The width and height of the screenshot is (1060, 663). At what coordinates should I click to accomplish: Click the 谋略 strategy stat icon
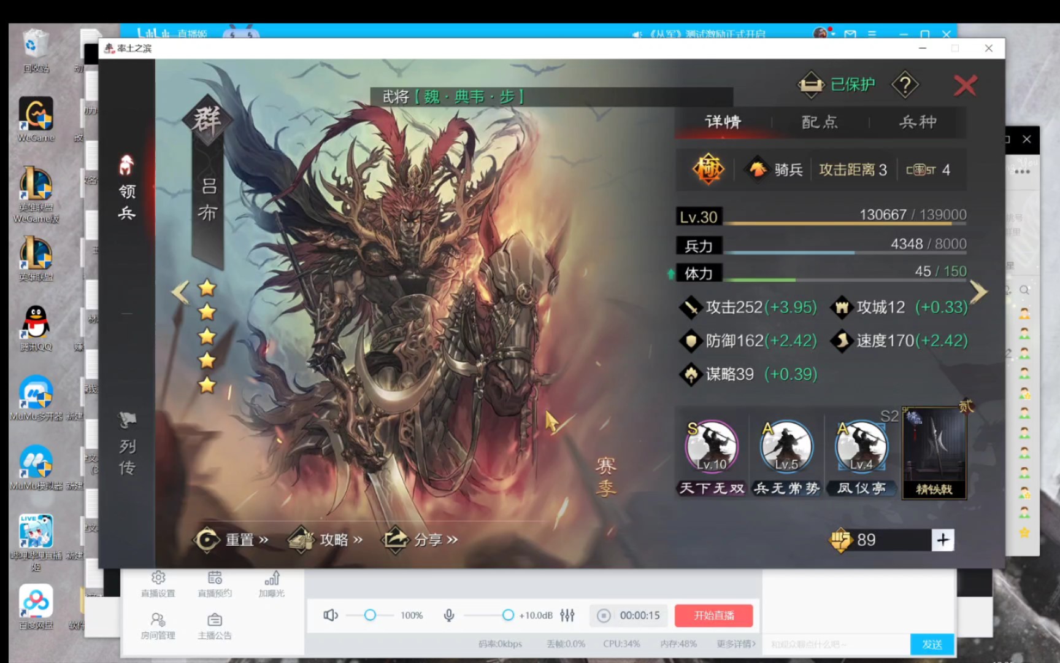(x=691, y=374)
